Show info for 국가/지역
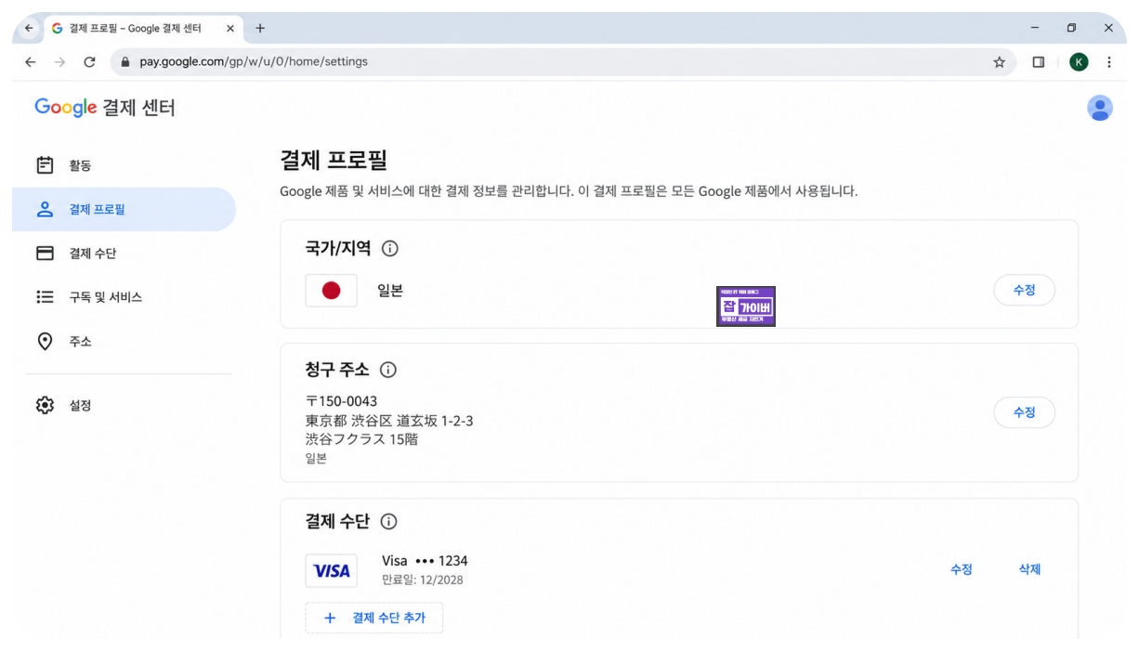The image size is (1139, 651). coord(390,249)
